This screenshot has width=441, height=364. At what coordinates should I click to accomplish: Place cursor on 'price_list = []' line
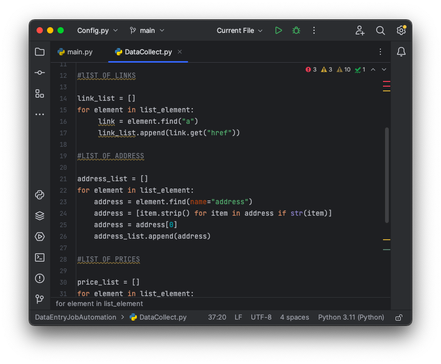(108, 282)
